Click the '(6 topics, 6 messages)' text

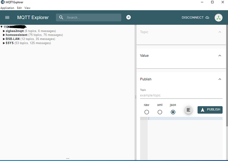click(x=40, y=31)
